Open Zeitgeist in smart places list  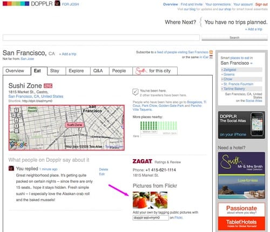point(230,70)
